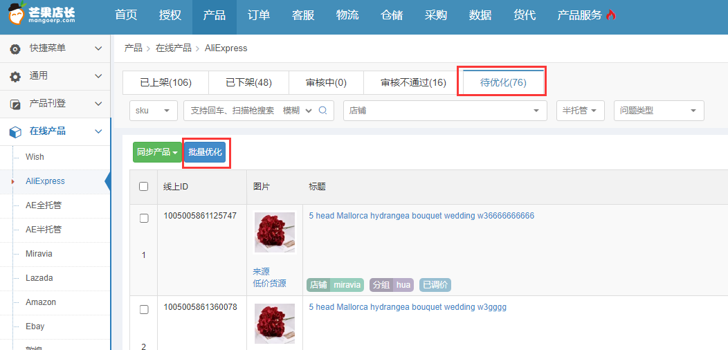728x350 pixels.
Task: Open the 客服 top menu
Action: [x=303, y=15]
